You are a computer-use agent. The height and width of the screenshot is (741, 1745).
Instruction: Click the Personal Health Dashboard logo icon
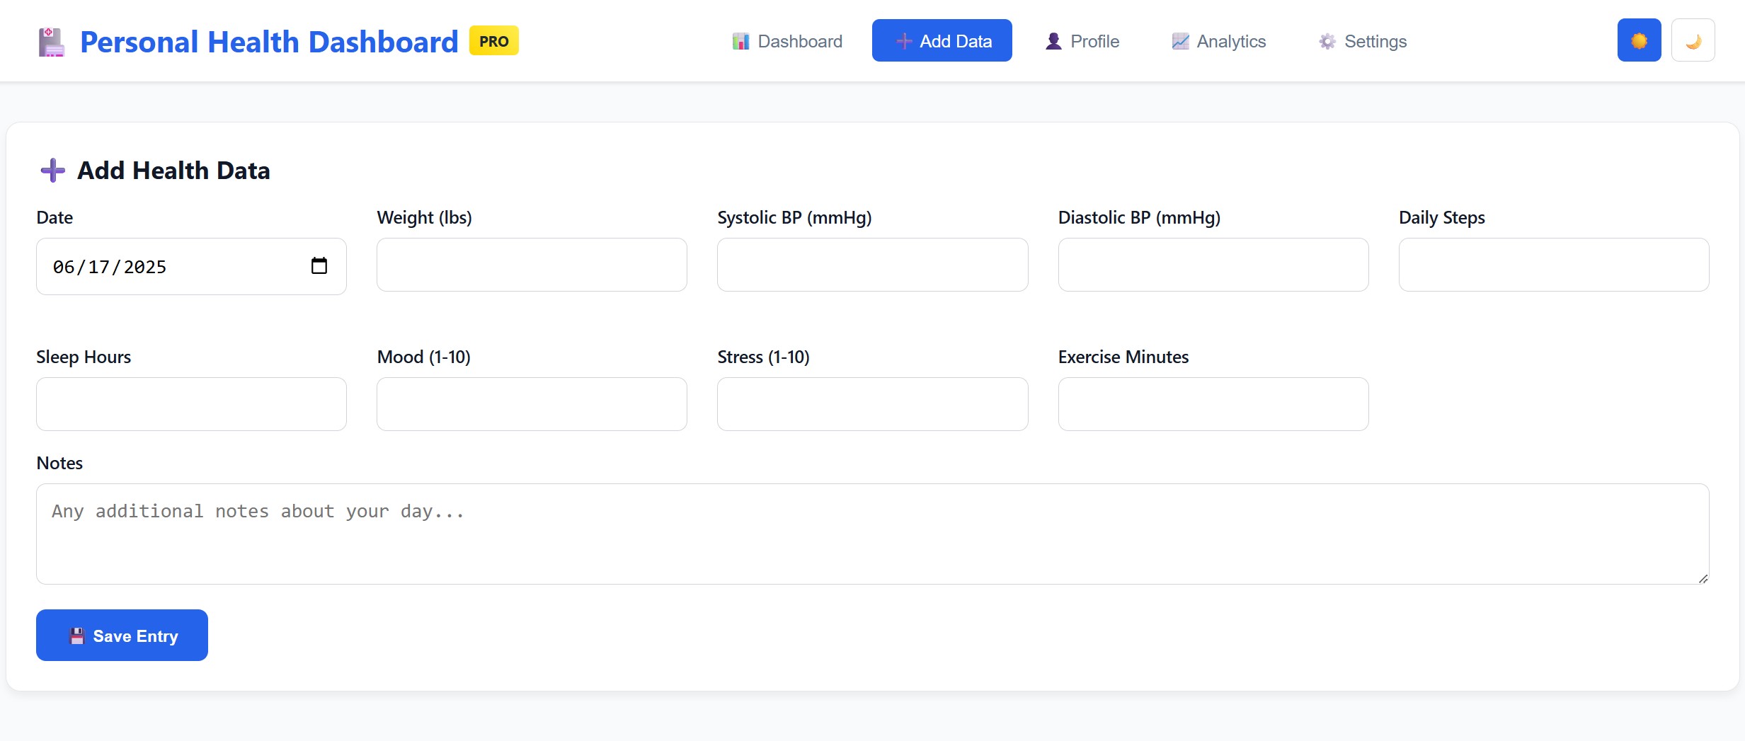click(51, 40)
